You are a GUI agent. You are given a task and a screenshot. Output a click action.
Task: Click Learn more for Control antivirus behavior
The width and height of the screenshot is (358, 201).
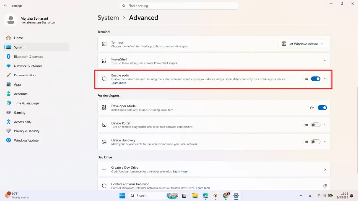click(x=203, y=188)
